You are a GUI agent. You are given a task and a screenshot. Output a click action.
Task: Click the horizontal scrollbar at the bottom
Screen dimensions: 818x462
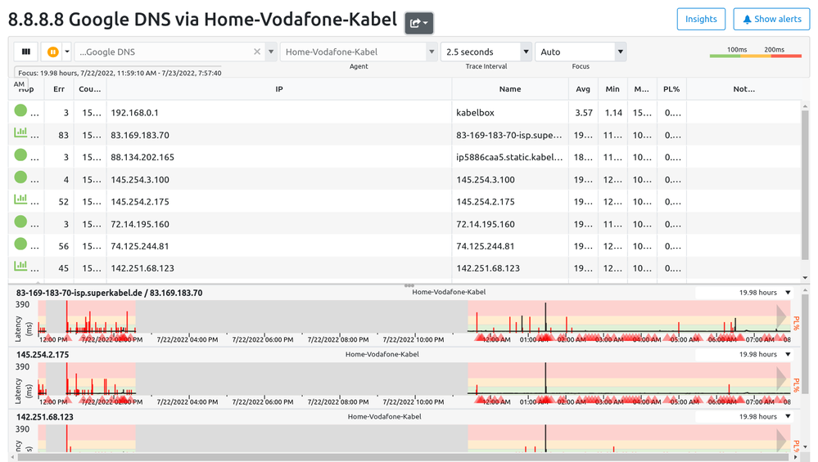(x=404, y=457)
